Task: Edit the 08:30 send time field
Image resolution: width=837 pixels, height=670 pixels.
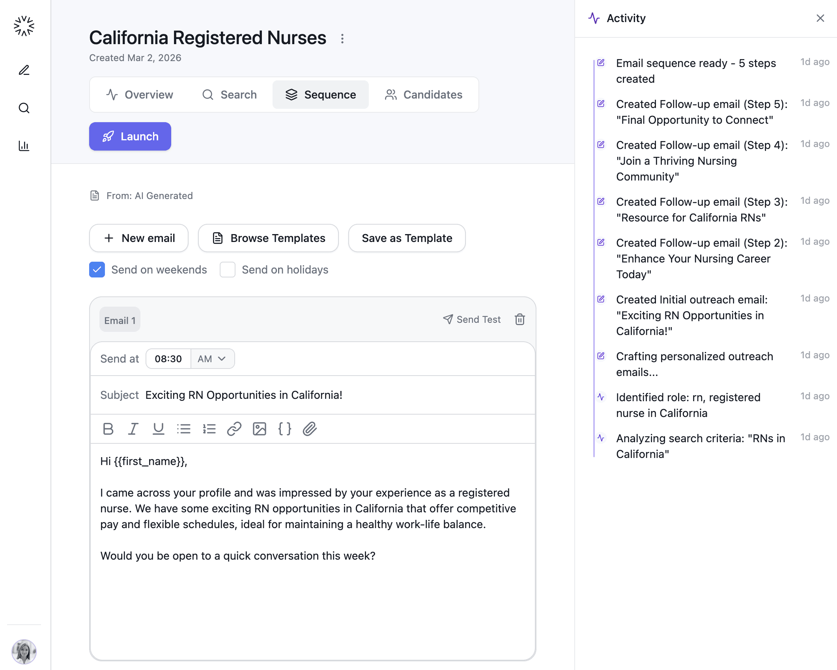Action: point(168,359)
